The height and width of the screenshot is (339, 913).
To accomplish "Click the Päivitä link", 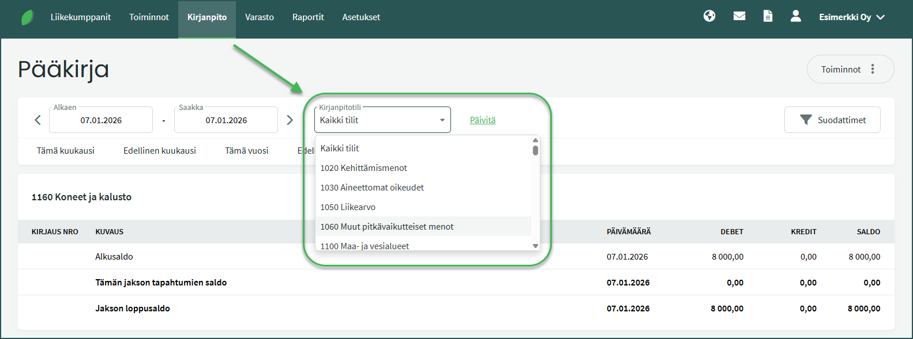I will [x=482, y=120].
